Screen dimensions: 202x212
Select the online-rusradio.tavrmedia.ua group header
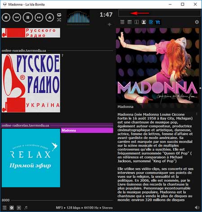pyautogui.click(x=57, y=50)
